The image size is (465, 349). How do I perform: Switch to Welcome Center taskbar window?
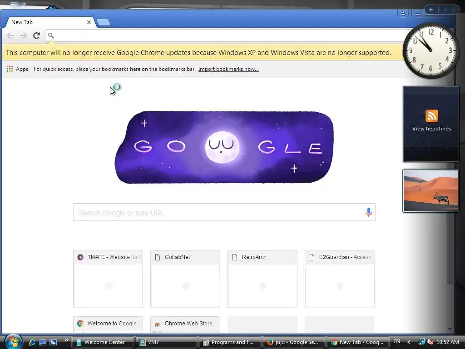(x=102, y=342)
